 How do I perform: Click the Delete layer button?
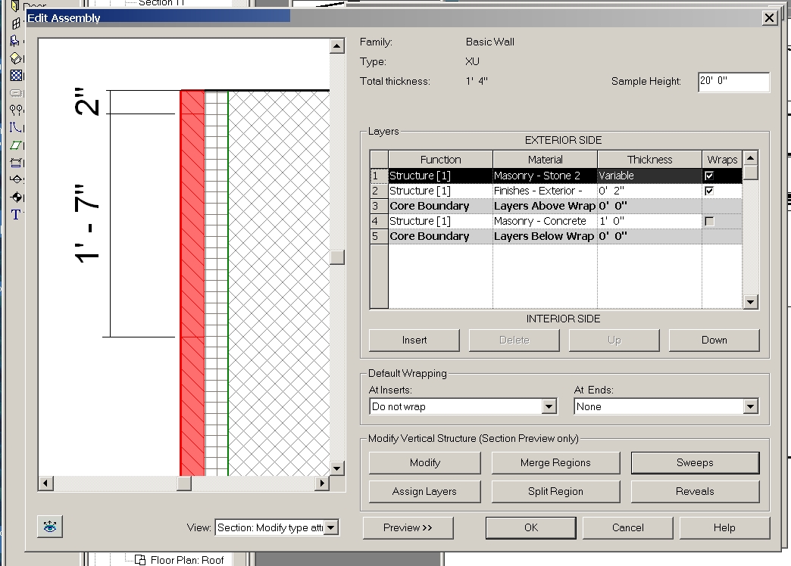coord(514,341)
